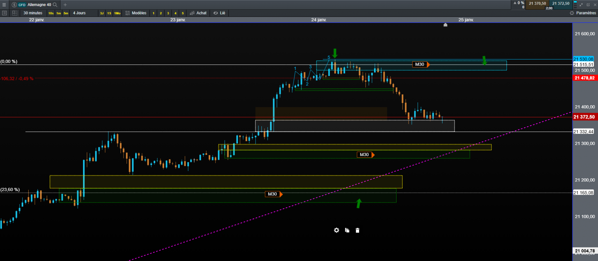The width and height of the screenshot is (598, 261).
Task: Click the 21 515,51 price tag
Action: 583,64
